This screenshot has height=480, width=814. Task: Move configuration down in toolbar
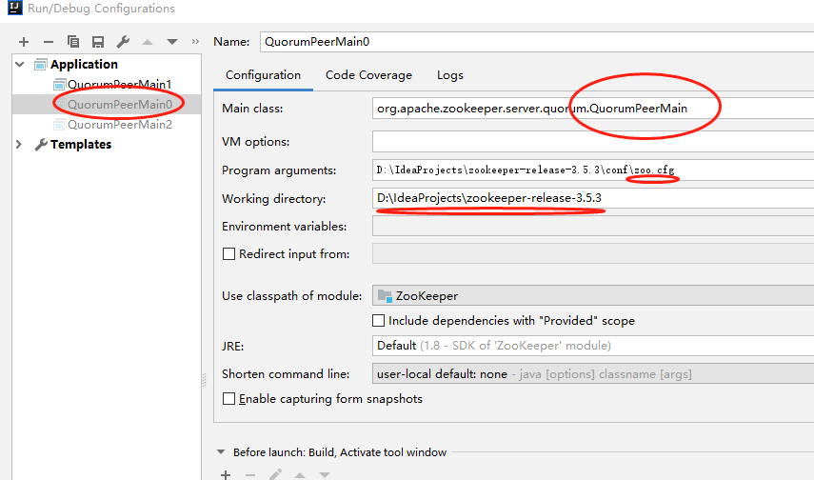click(172, 42)
